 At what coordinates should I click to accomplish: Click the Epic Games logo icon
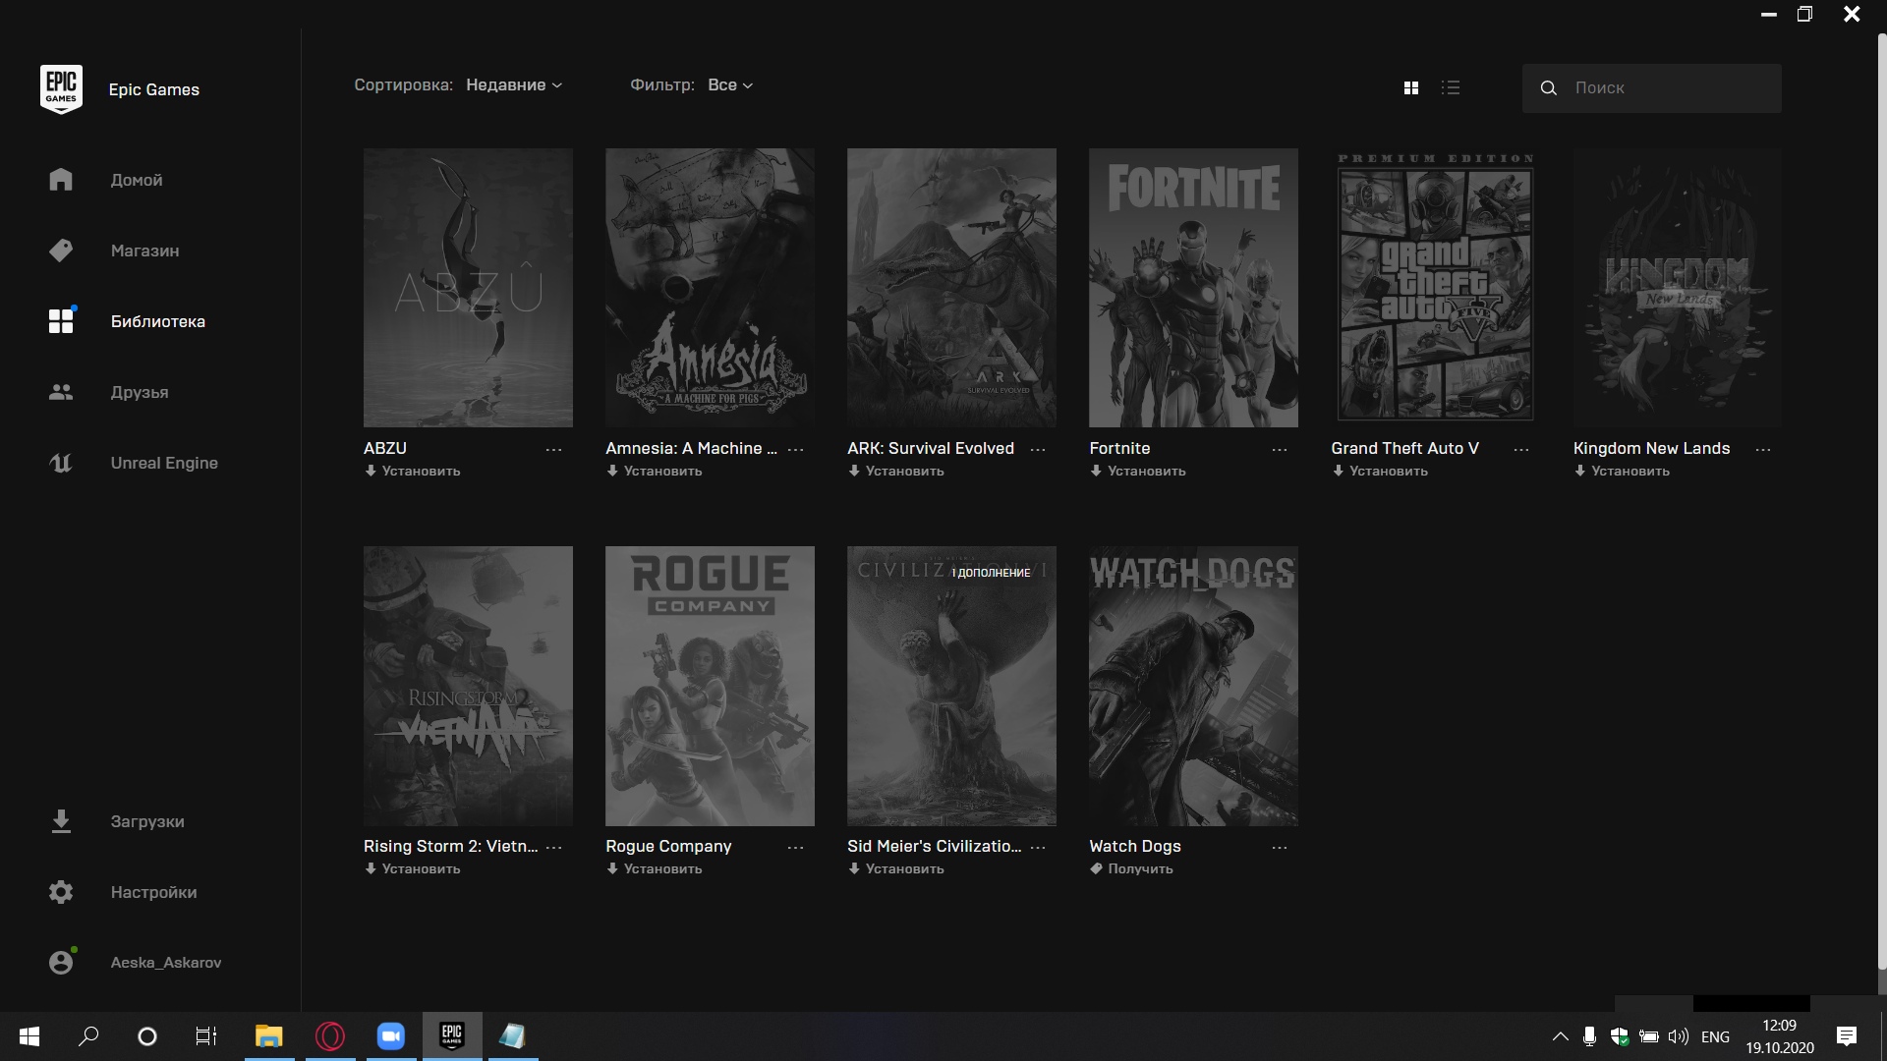pyautogui.click(x=61, y=89)
